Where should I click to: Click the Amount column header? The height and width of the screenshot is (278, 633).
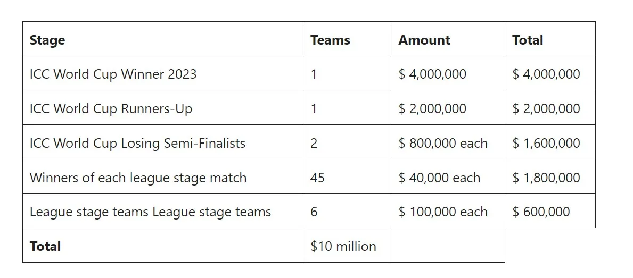coord(448,39)
